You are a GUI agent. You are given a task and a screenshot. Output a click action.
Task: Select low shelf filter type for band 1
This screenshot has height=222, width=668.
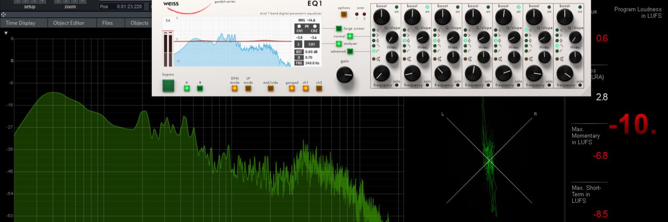tap(374, 35)
